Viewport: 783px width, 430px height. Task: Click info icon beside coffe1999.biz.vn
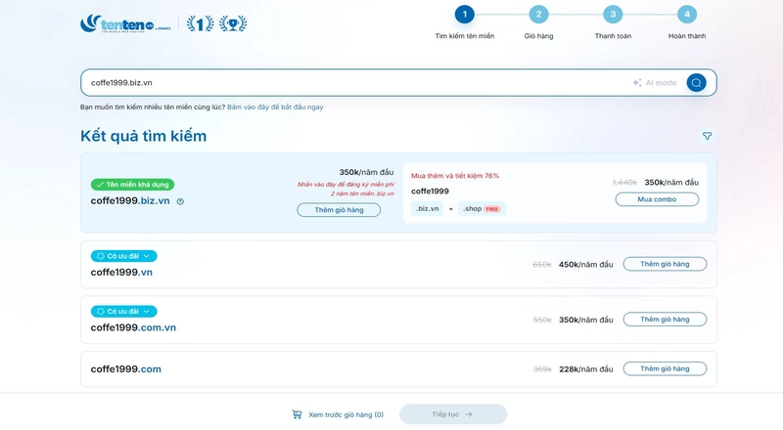point(180,201)
